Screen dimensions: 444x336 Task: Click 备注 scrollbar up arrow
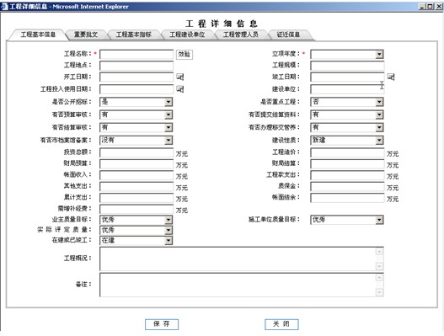tap(379, 278)
